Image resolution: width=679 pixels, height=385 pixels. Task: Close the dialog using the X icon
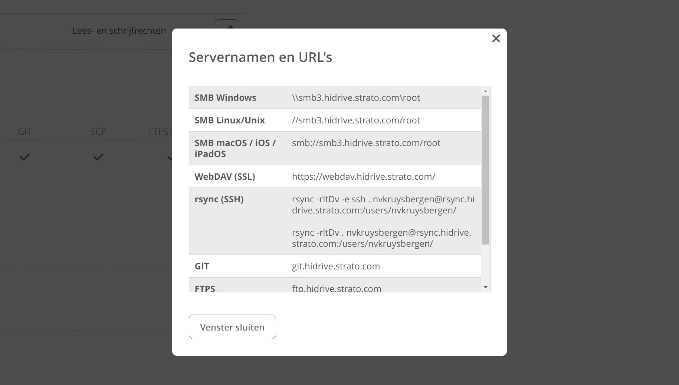[496, 39]
